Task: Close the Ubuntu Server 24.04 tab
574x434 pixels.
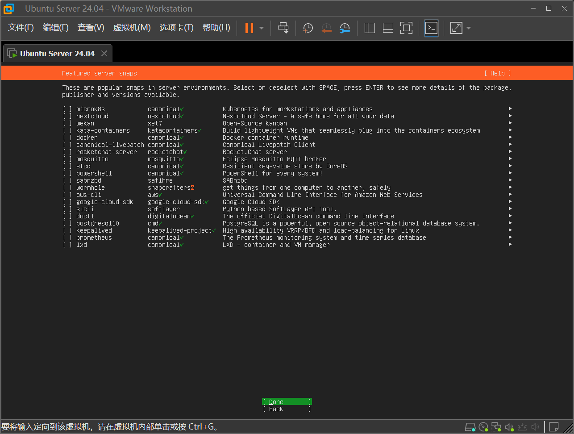Action: pyautogui.click(x=104, y=54)
